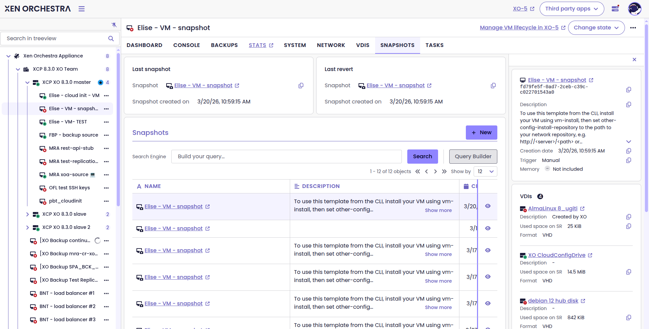Click the New snapshot button
The height and width of the screenshot is (329, 649).
point(481,133)
